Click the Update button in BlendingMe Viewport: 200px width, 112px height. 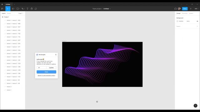coord(51,68)
